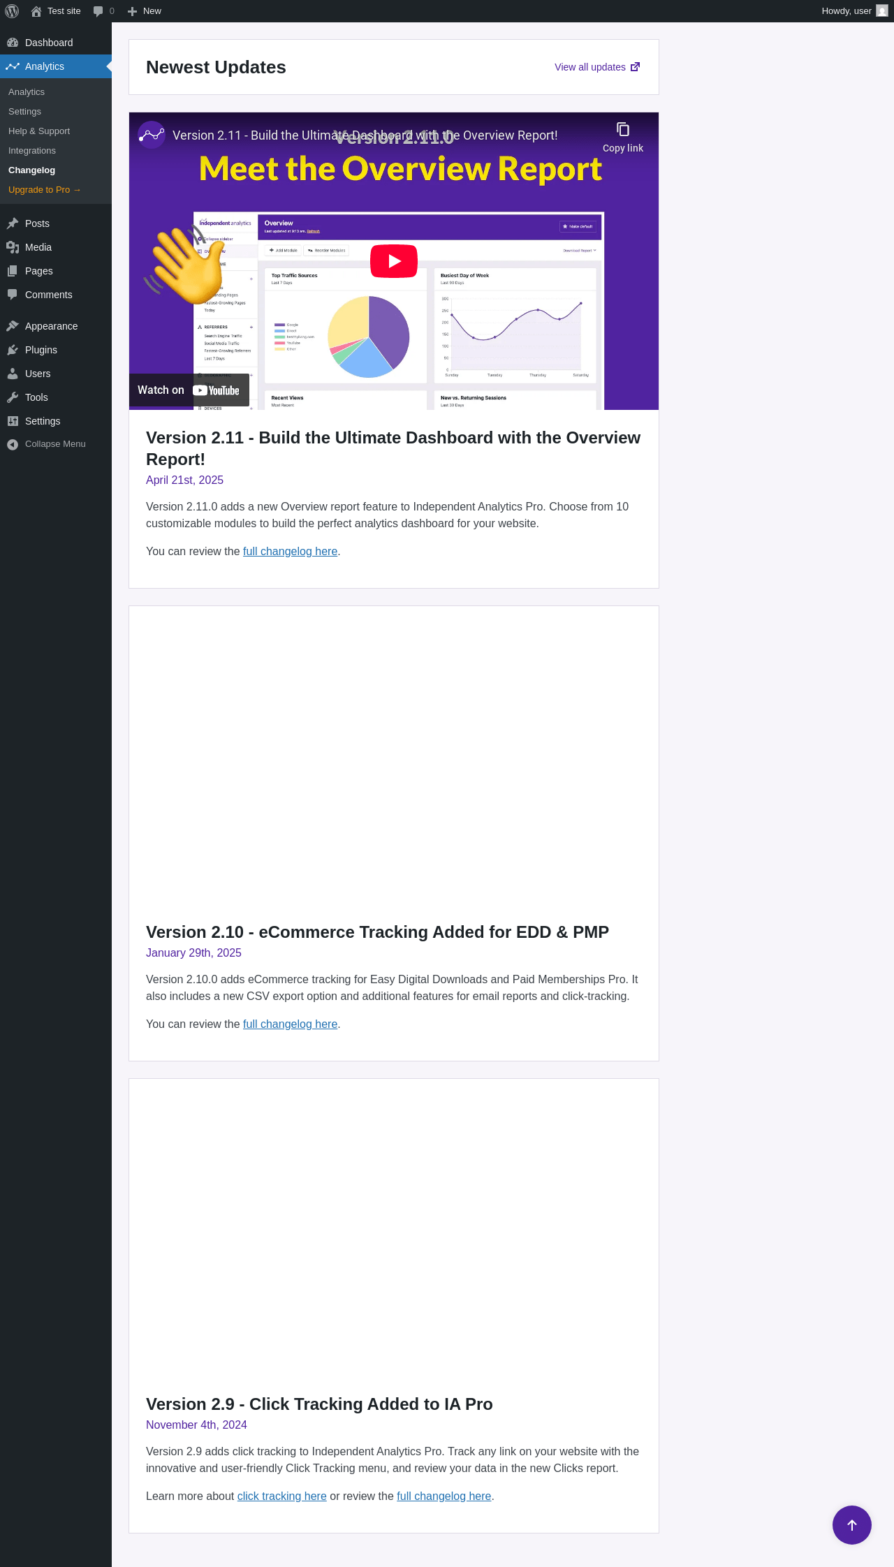Open the New content menu
Screen dimensions: 894x1567
pyautogui.click(x=145, y=11)
